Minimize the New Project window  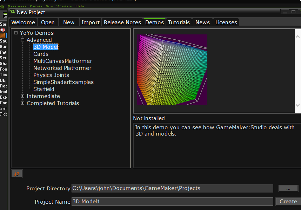[285, 12]
